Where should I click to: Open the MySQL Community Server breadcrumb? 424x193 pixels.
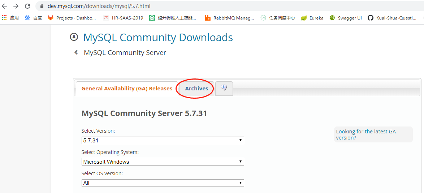click(x=125, y=52)
